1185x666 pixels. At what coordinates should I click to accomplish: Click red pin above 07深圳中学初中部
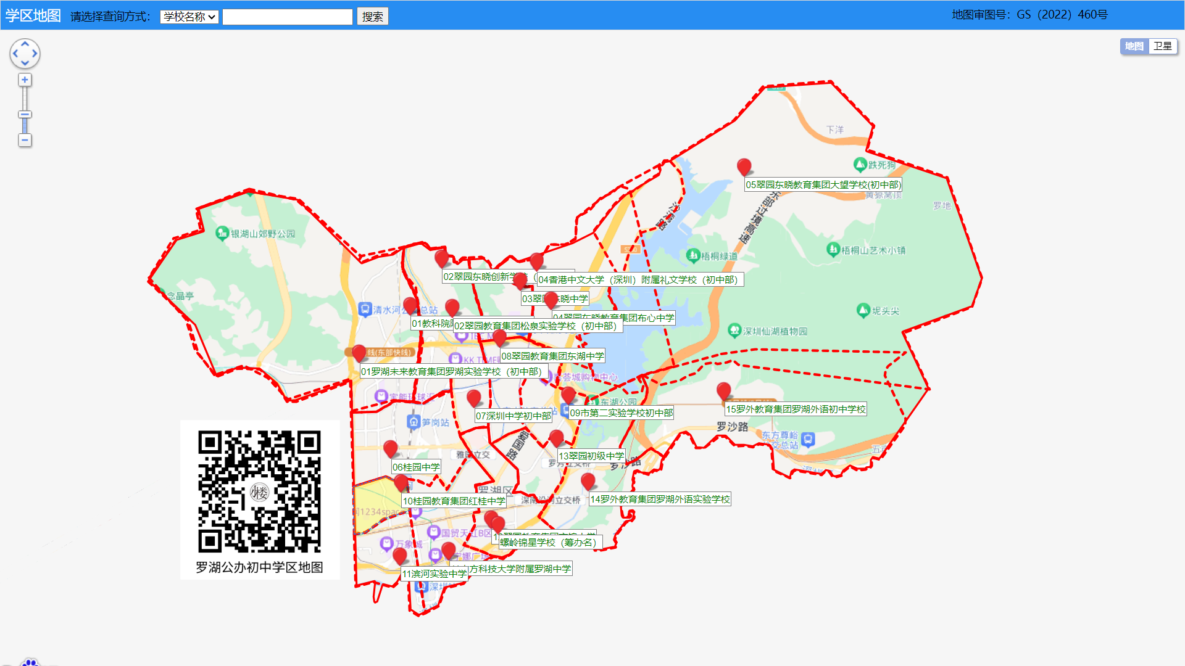coord(473,398)
